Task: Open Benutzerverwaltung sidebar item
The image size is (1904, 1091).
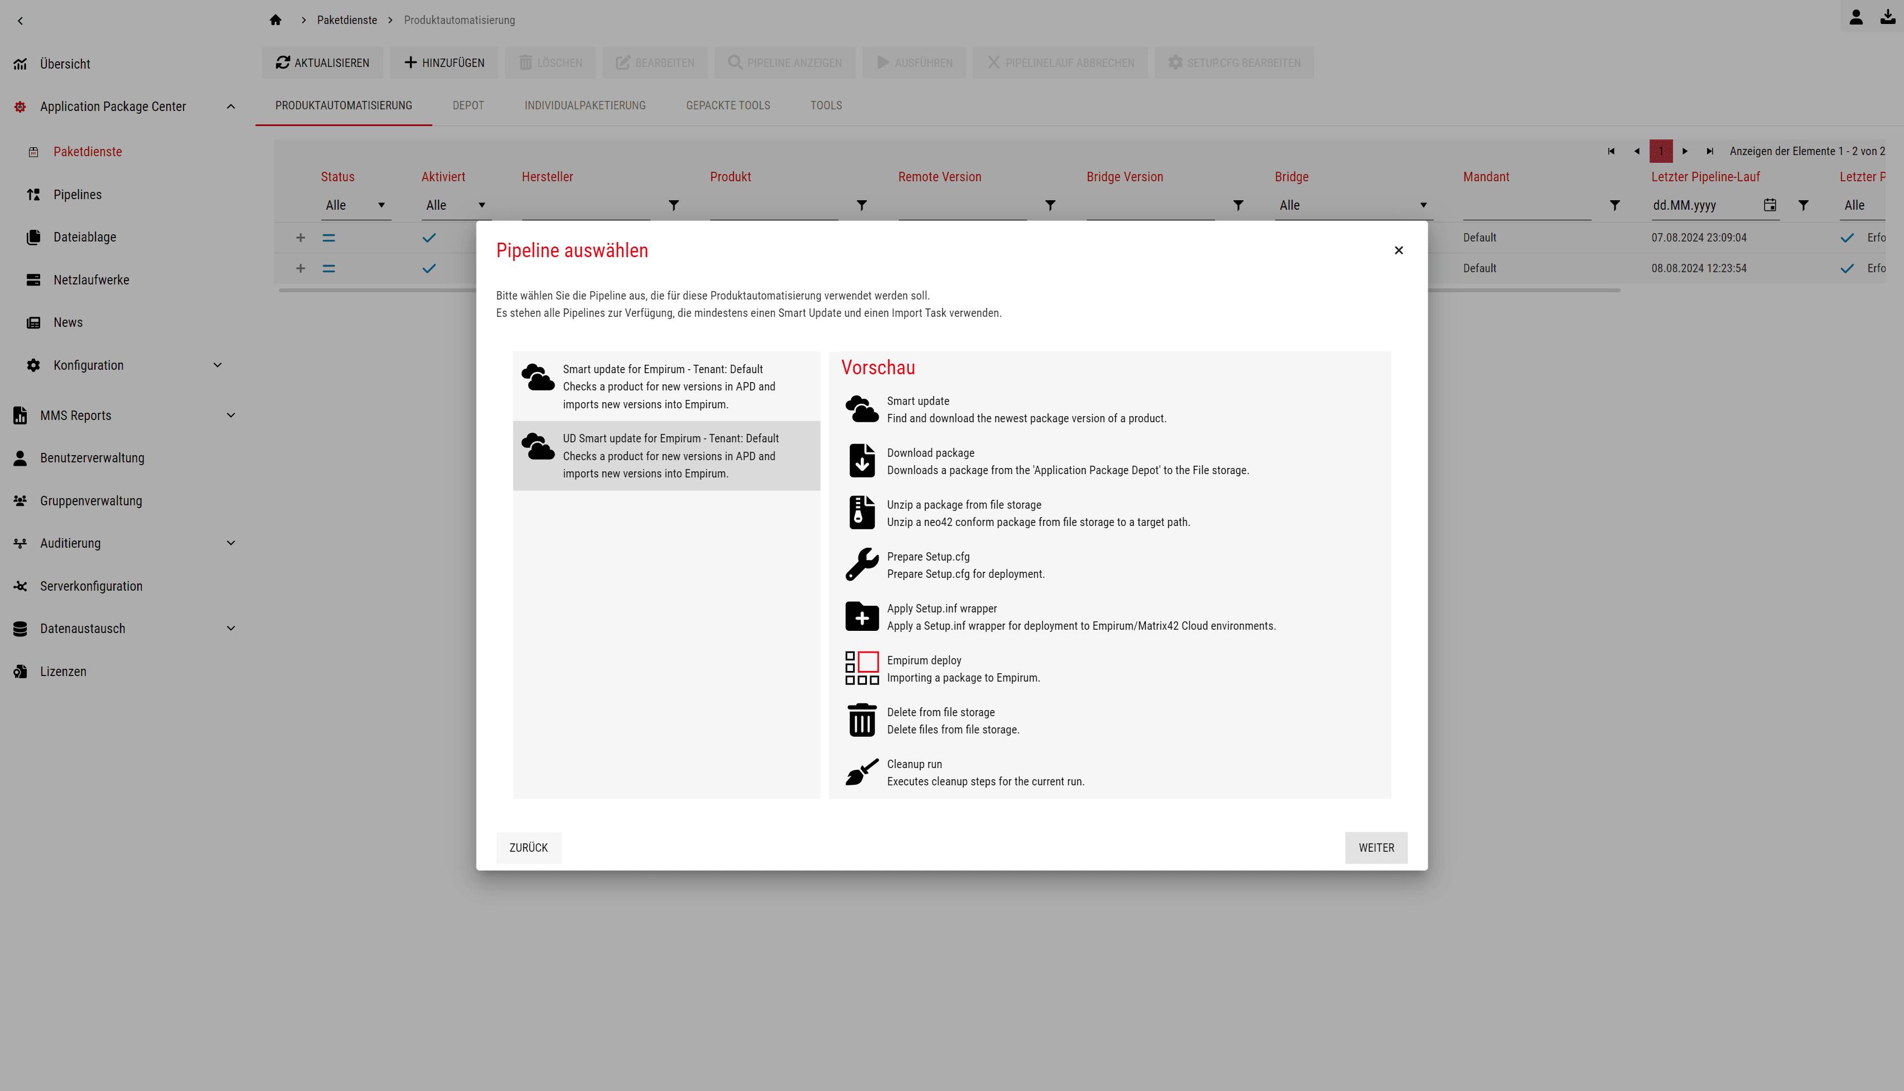Action: point(92,458)
